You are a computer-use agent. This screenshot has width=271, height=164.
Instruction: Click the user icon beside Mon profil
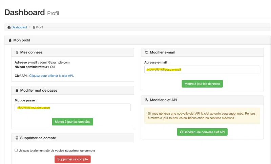coord(10,40)
